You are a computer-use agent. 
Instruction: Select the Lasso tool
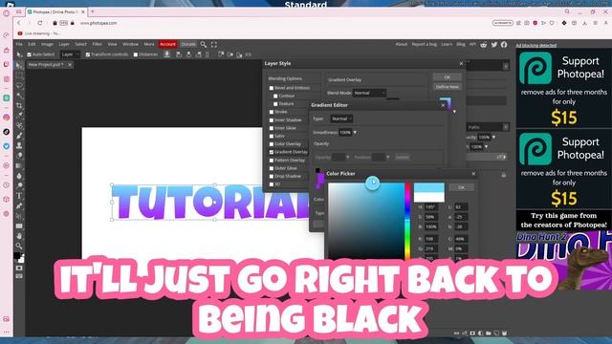[19, 85]
